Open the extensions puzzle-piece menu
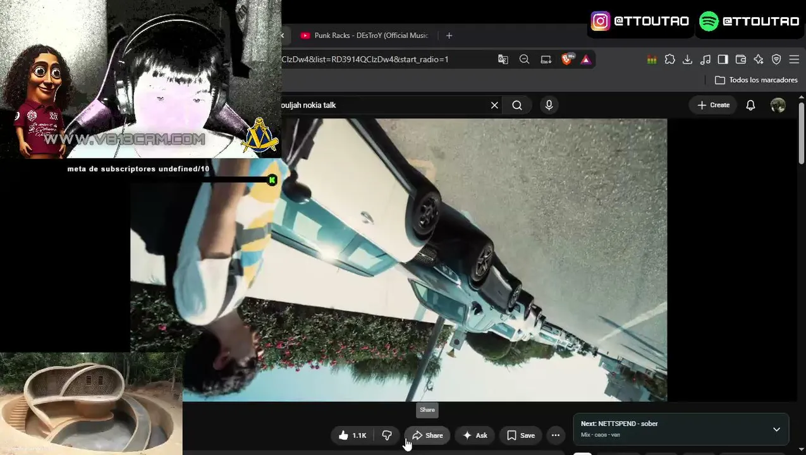The image size is (806, 455). click(670, 59)
